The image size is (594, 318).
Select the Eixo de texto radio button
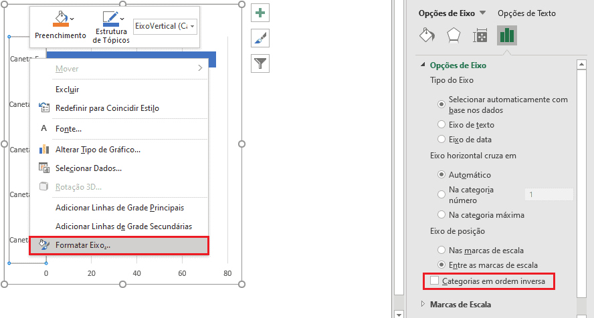coord(441,124)
